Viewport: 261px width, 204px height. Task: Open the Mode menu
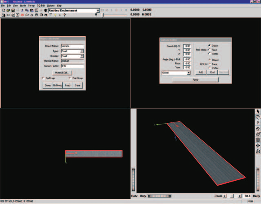click(23, 6)
